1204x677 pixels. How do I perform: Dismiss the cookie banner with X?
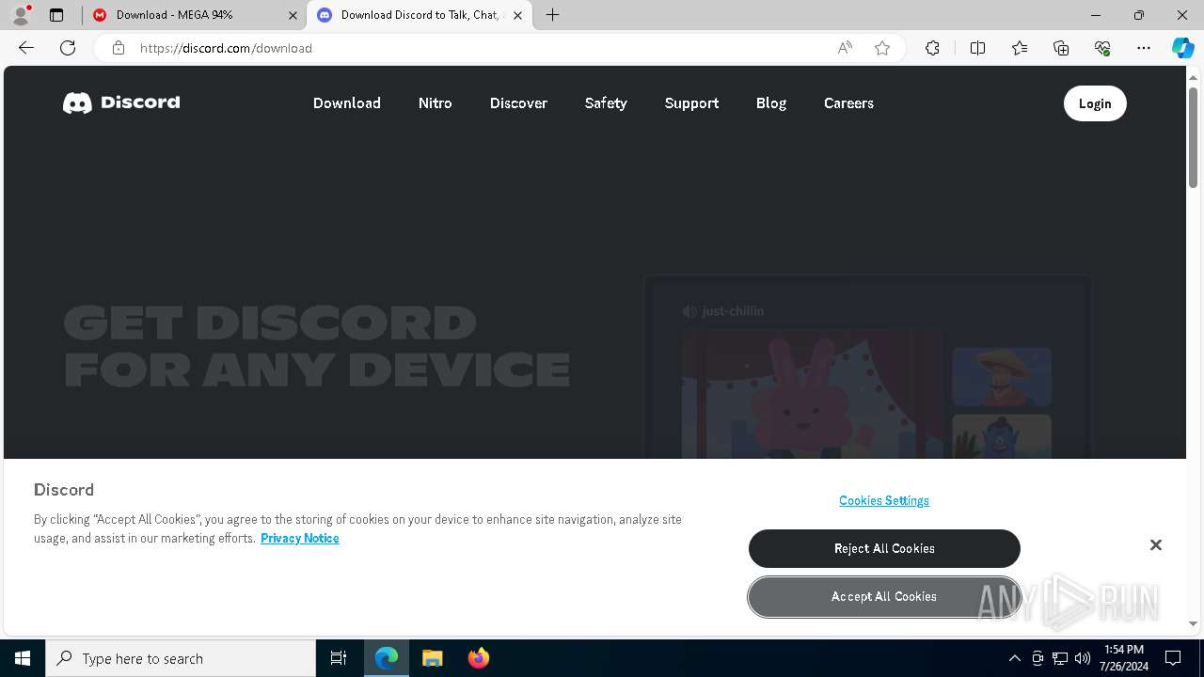pos(1156,545)
